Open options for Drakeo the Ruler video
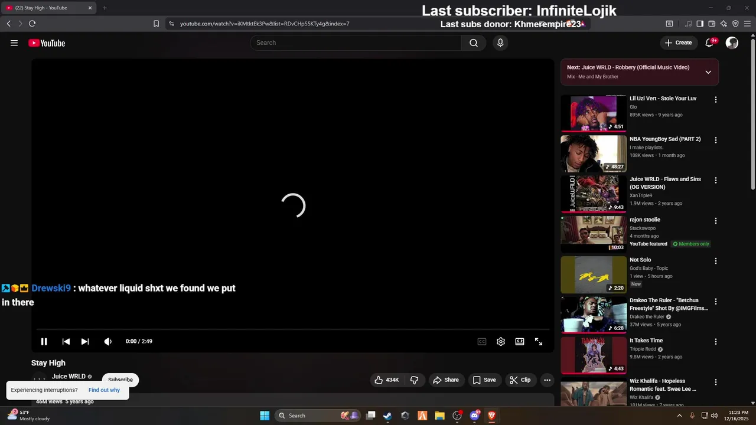The image size is (756, 425). coord(716,301)
